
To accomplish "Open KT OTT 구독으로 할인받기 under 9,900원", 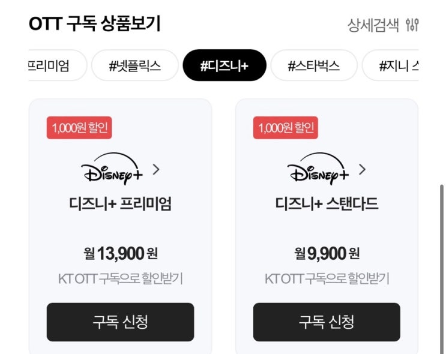I will [327, 278].
